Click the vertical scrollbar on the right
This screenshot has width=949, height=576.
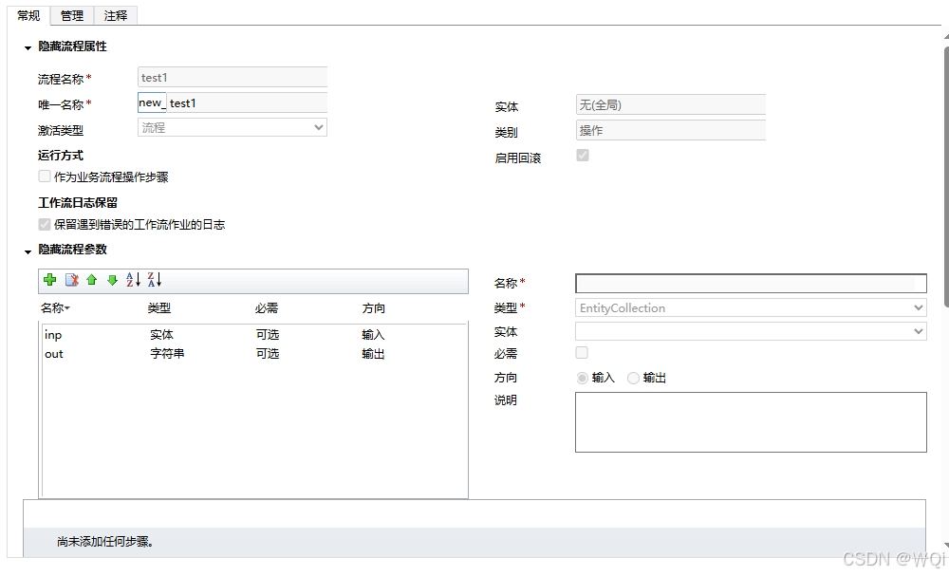(946, 176)
